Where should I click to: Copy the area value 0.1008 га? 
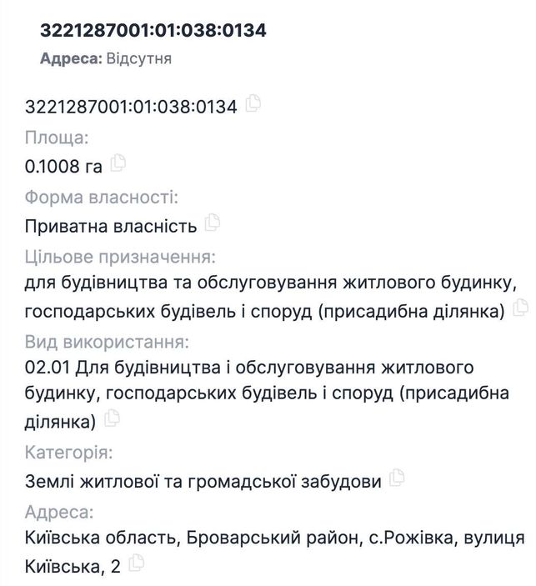(118, 163)
